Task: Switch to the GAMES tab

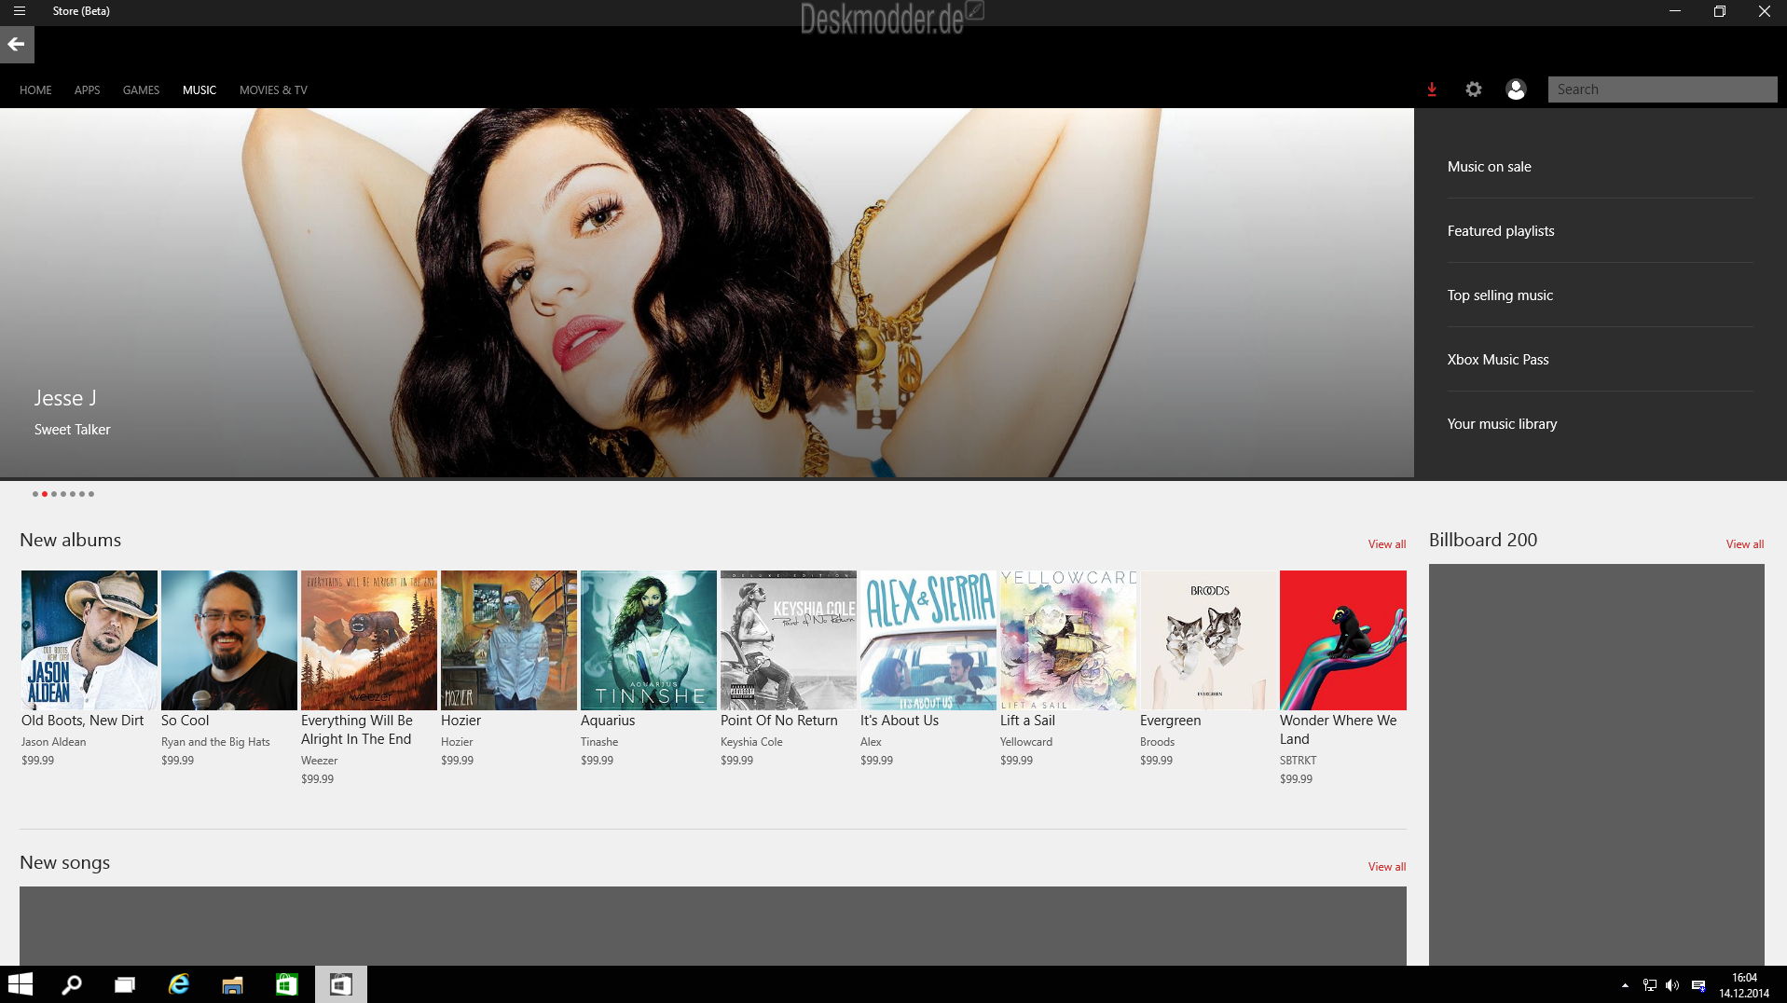Action: (141, 90)
